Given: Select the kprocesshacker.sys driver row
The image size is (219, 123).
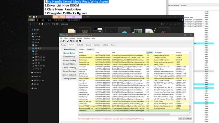Looking at the screenshot, I should tap(134, 108).
